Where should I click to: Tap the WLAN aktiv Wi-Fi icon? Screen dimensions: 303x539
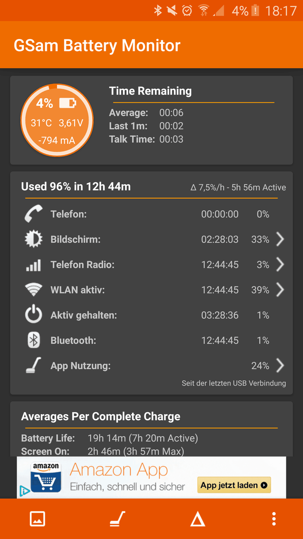click(x=33, y=290)
